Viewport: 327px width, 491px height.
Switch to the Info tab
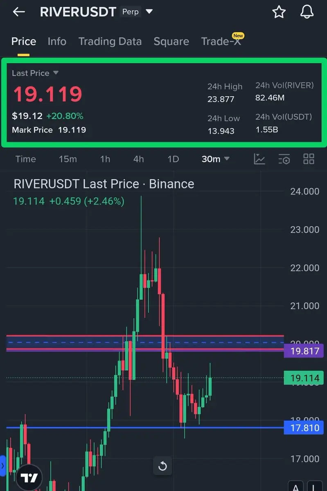click(57, 41)
